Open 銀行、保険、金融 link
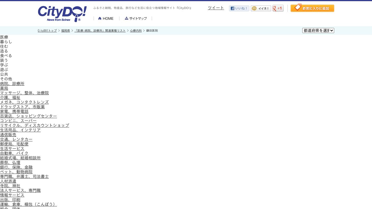Viewport: 372px width, 209px height. coord(16,167)
